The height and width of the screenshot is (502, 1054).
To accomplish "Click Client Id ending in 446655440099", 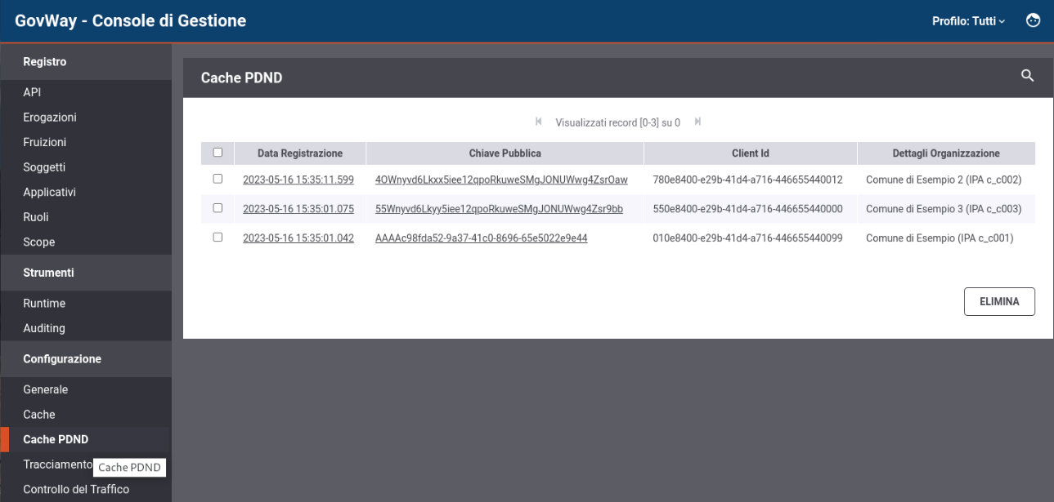I will pos(747,238).
